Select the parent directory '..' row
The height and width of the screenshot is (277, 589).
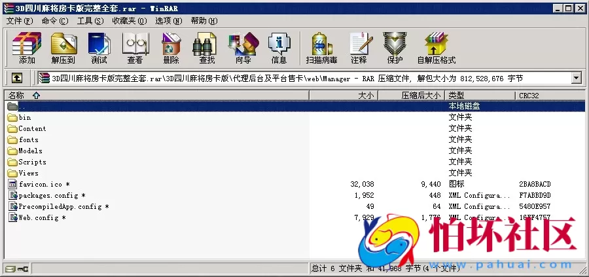294,106
